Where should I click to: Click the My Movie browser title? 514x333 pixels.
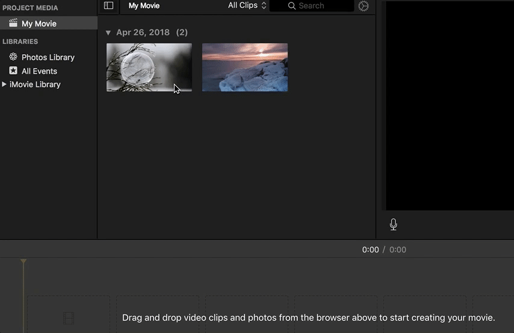tap(144, 5)
